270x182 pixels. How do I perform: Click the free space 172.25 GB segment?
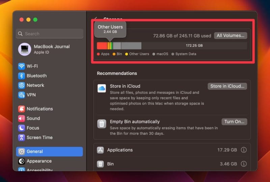click(x=194, y=46)
